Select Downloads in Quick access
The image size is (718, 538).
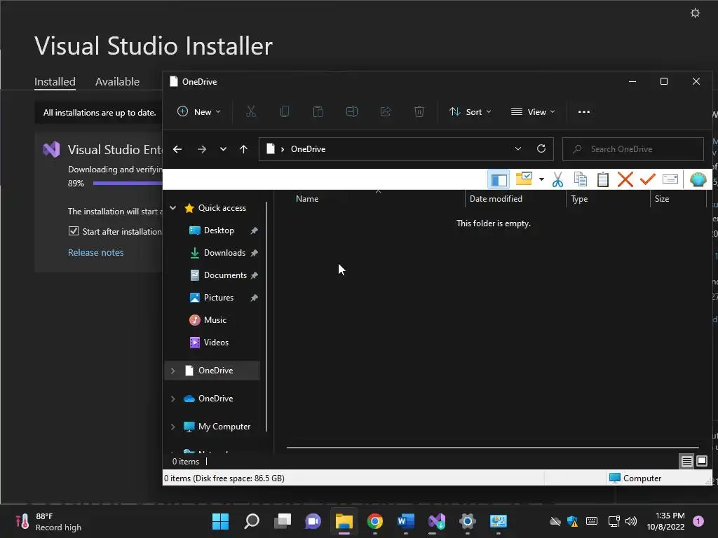pyautogui.click(x=224, y=253)
